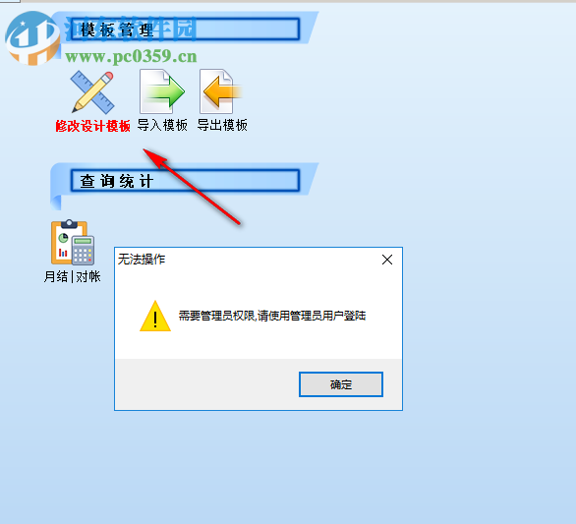Confirm the dialog with 确定 button

point(341,384)
